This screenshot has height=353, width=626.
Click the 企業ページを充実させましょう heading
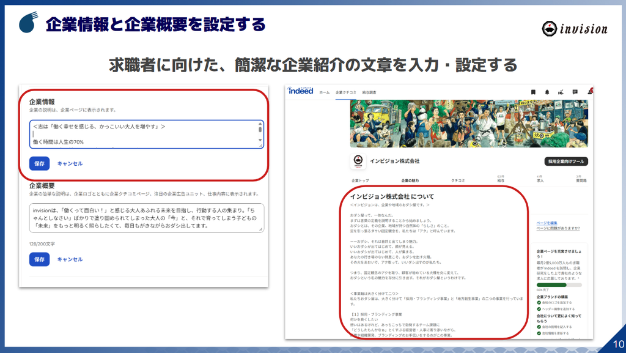pos(559,254)
